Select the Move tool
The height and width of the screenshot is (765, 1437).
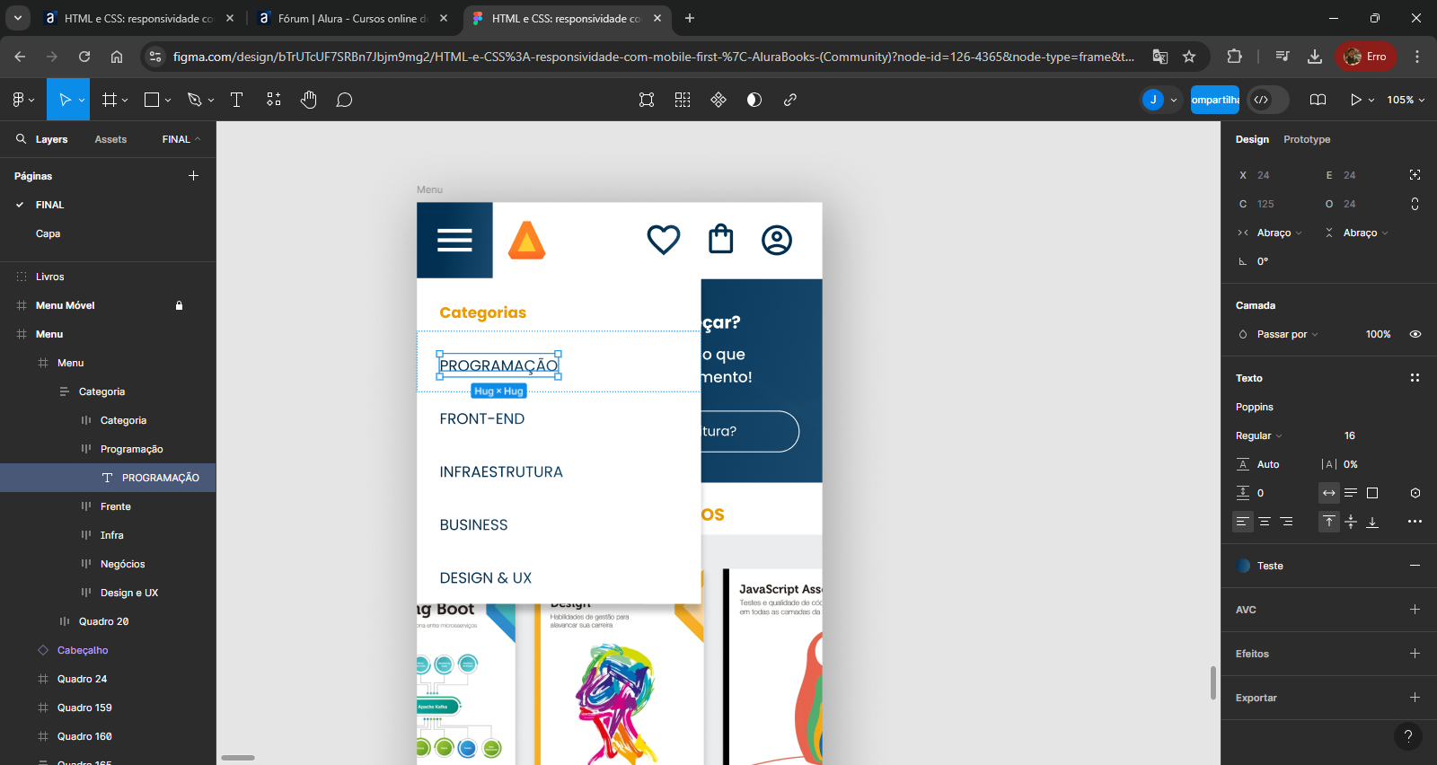pyautogui.click(x=65, y=100)
